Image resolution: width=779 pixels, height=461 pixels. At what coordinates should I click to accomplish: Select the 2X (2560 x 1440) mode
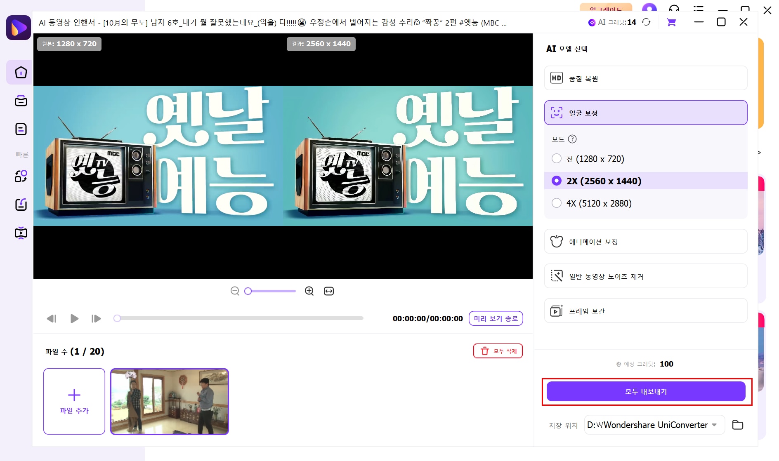557,181
